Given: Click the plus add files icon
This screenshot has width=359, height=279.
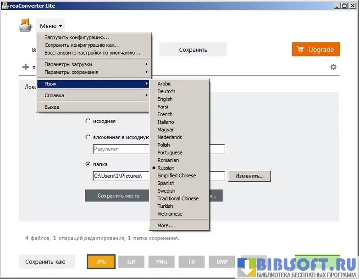Looking at the screenshot, I should (26, 67).
